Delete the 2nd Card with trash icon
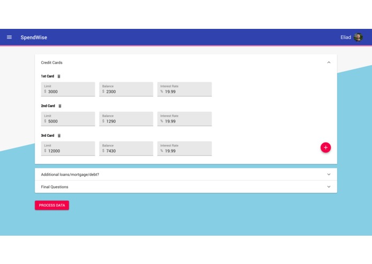This screenshot has height=264, width=372. click(60, 106)
